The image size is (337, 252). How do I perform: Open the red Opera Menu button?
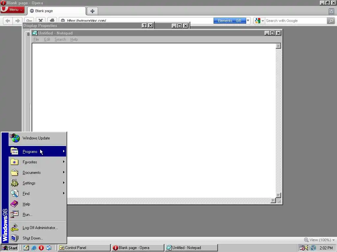tap(13, 10)
